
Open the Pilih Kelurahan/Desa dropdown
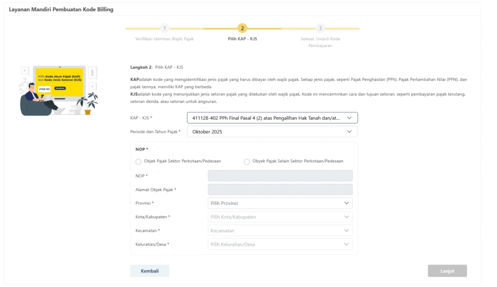tap(280, 244)
